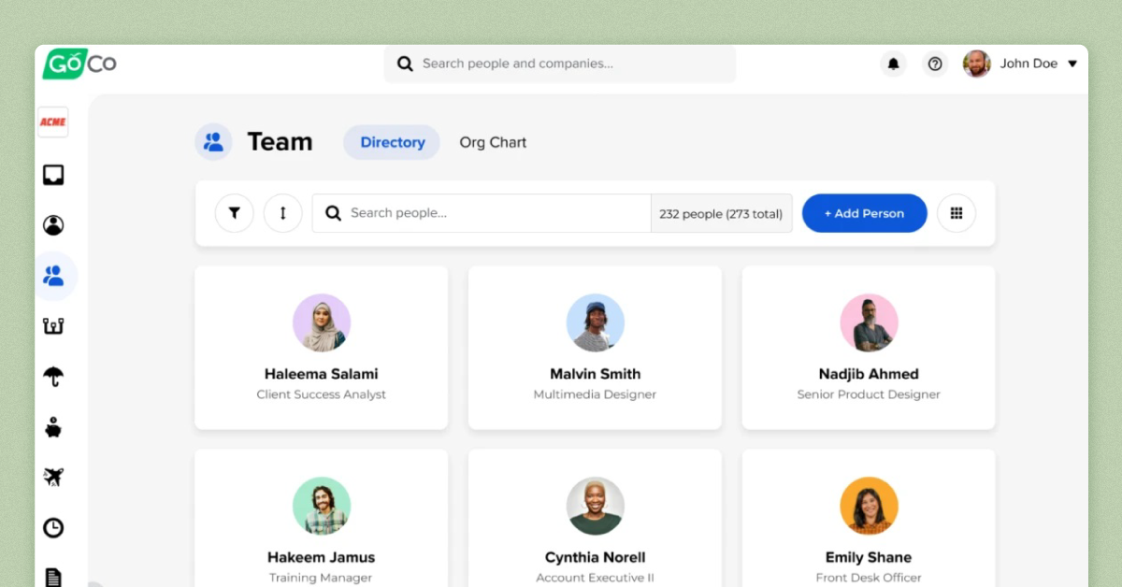
Task: Click the magnifier icon in people search
Action: (333, 213)
